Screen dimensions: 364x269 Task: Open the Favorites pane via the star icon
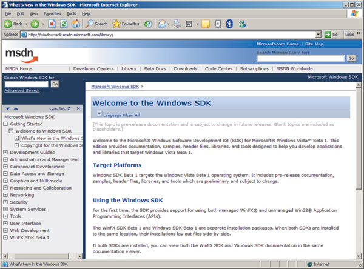coord(126,24)
